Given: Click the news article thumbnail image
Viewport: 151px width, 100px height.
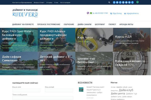Looking at the screenshot, I should coord(81,89).
